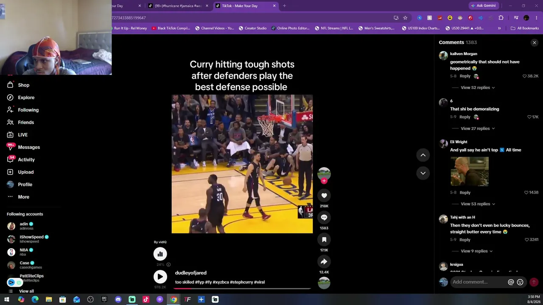
Task: Open Discord from the taskbar
Action: coord(118,299)
